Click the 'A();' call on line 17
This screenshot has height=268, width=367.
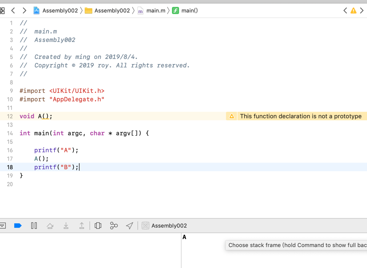tap(41, 159)
